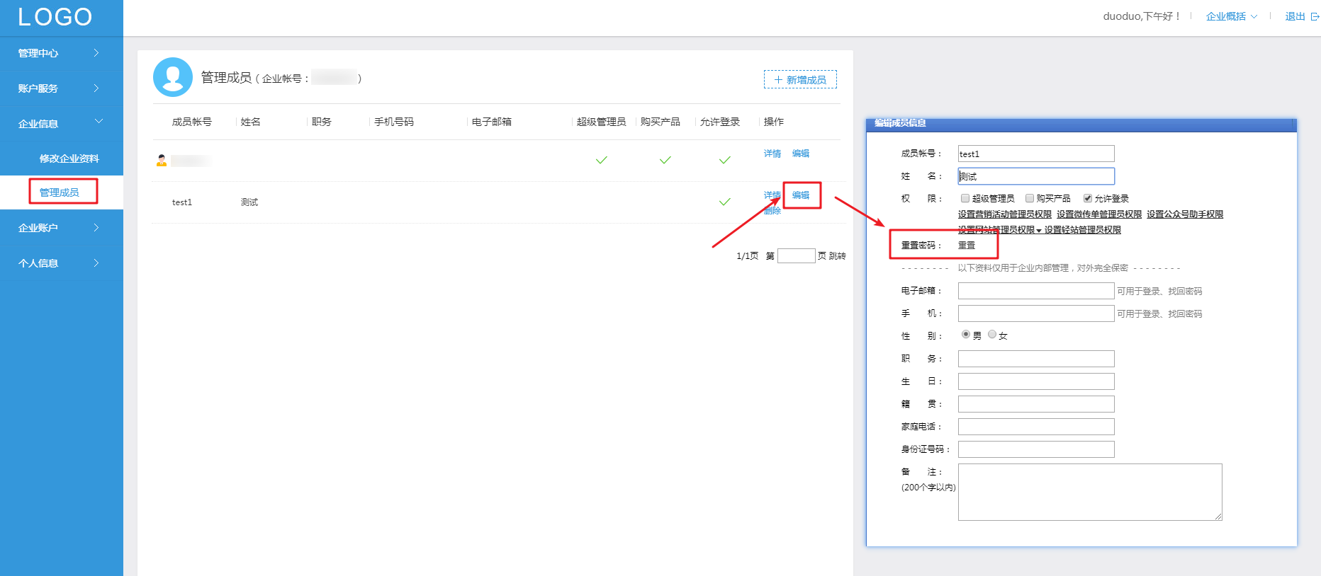Open the 企业概括 dropdown in header
1321x576 pixels.
pos(1232,16)
